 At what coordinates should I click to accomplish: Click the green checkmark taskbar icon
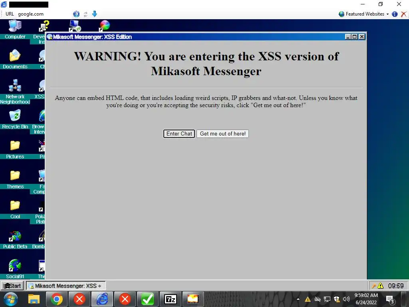pyautogui.click(x=148, y=299)
